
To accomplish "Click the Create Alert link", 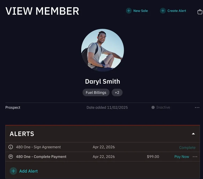I will 177,11.
